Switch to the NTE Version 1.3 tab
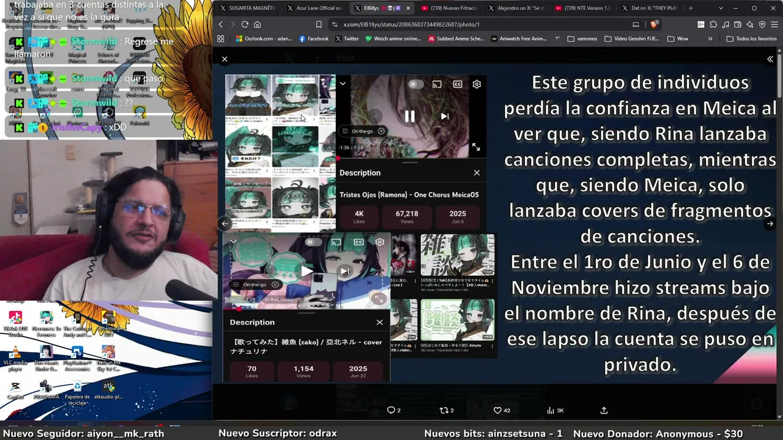The width and height of the screenshot is (783, 440). 582,8
